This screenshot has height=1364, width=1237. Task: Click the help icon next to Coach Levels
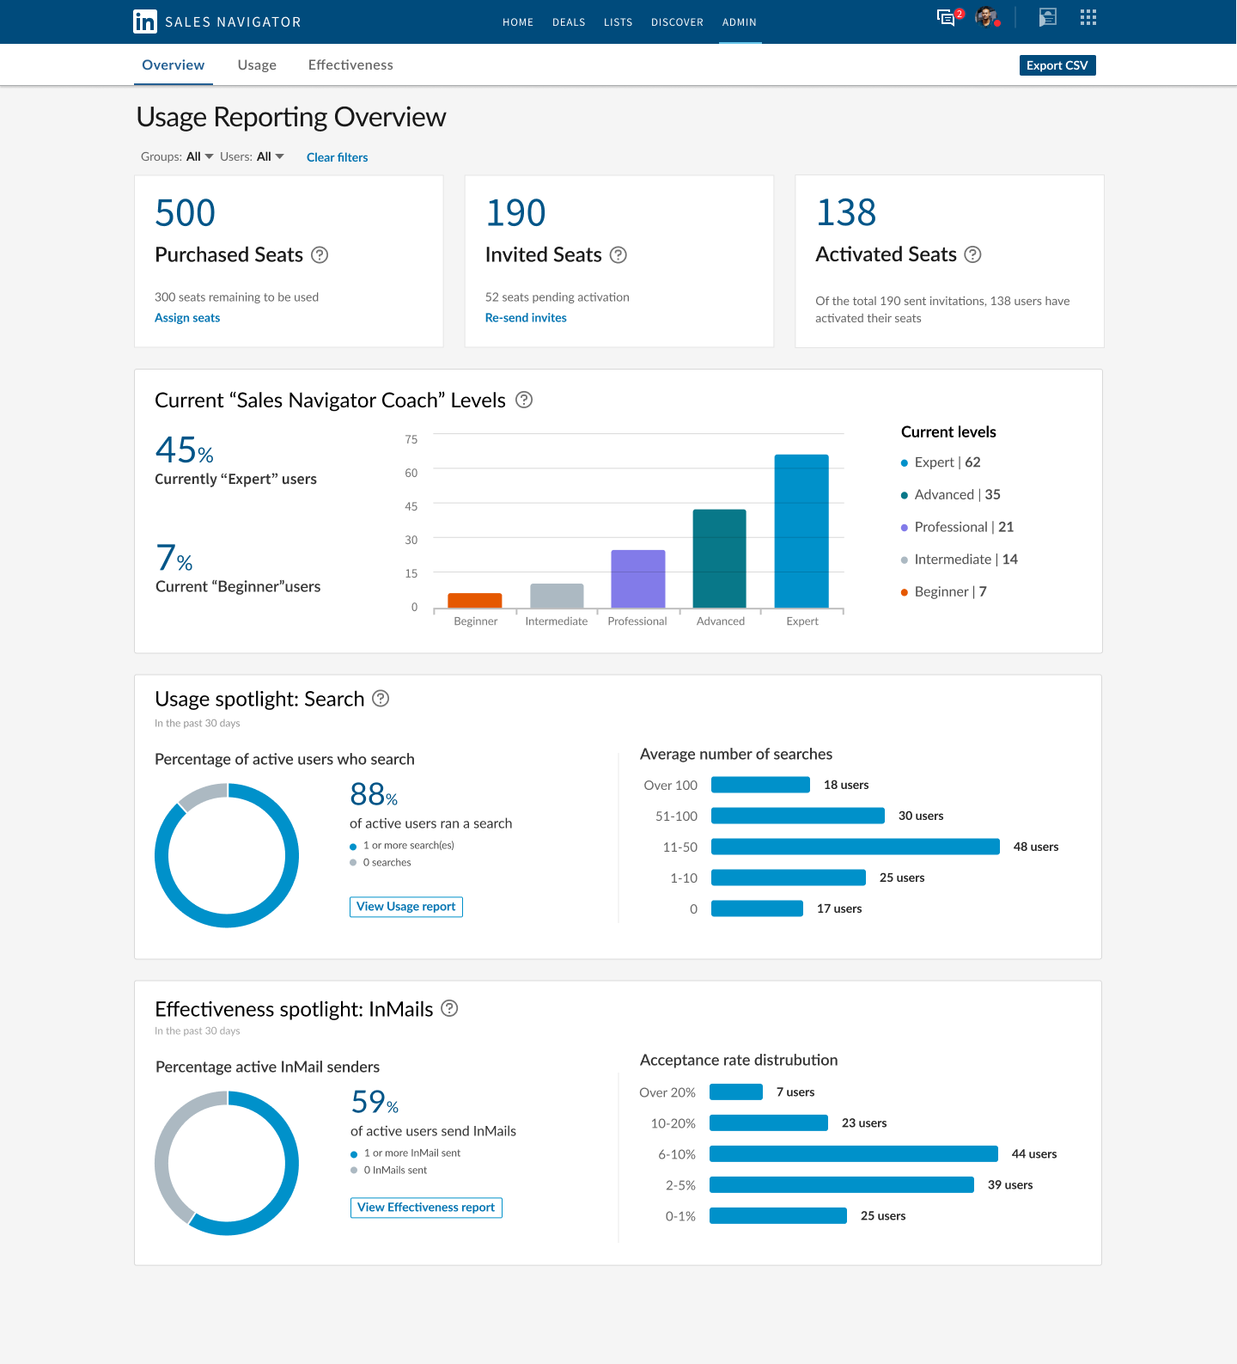point(524,400)
